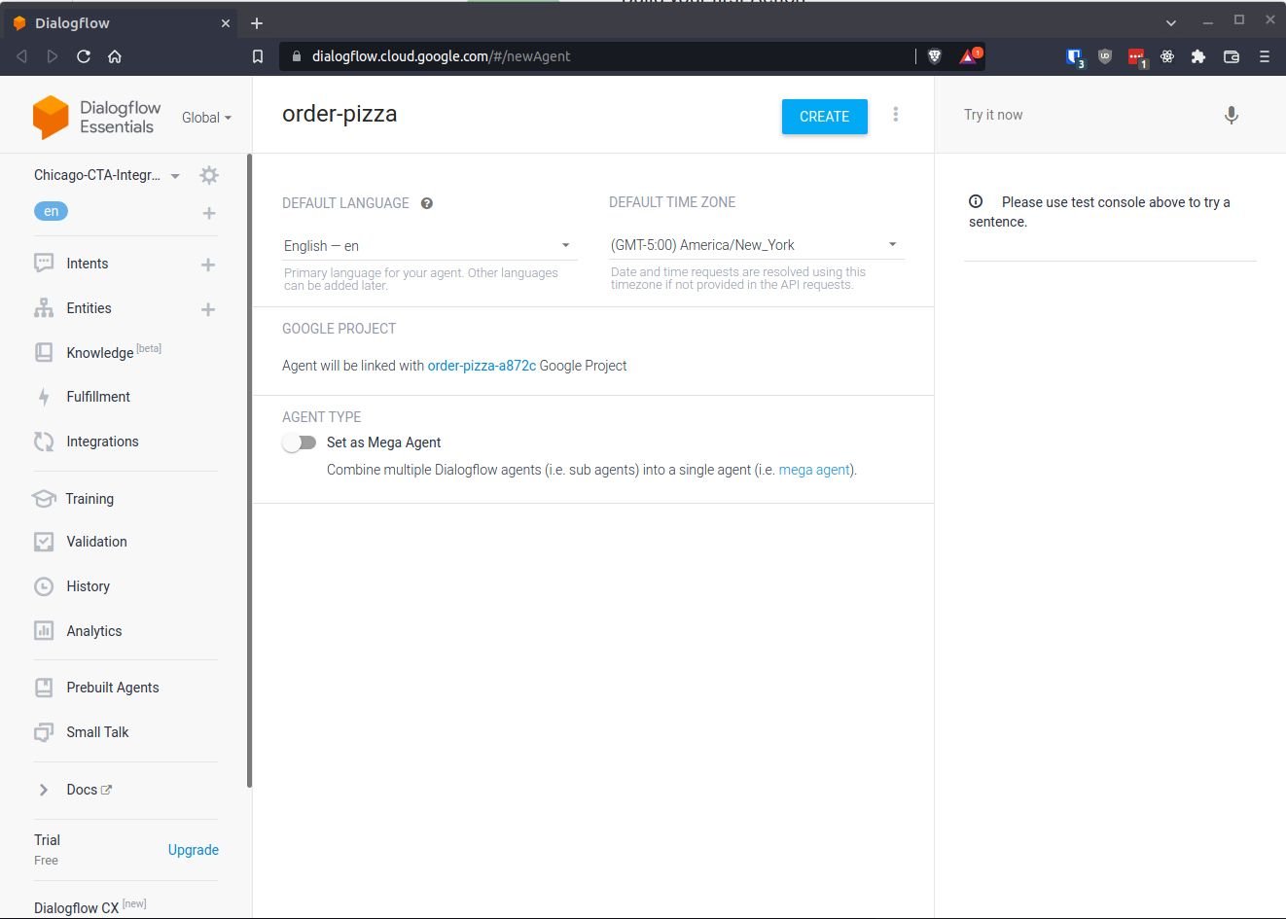The width and height of the screenshot is (1286, 919).
Task: Open Validation in the sidebar
Action: tap(96, 542)
